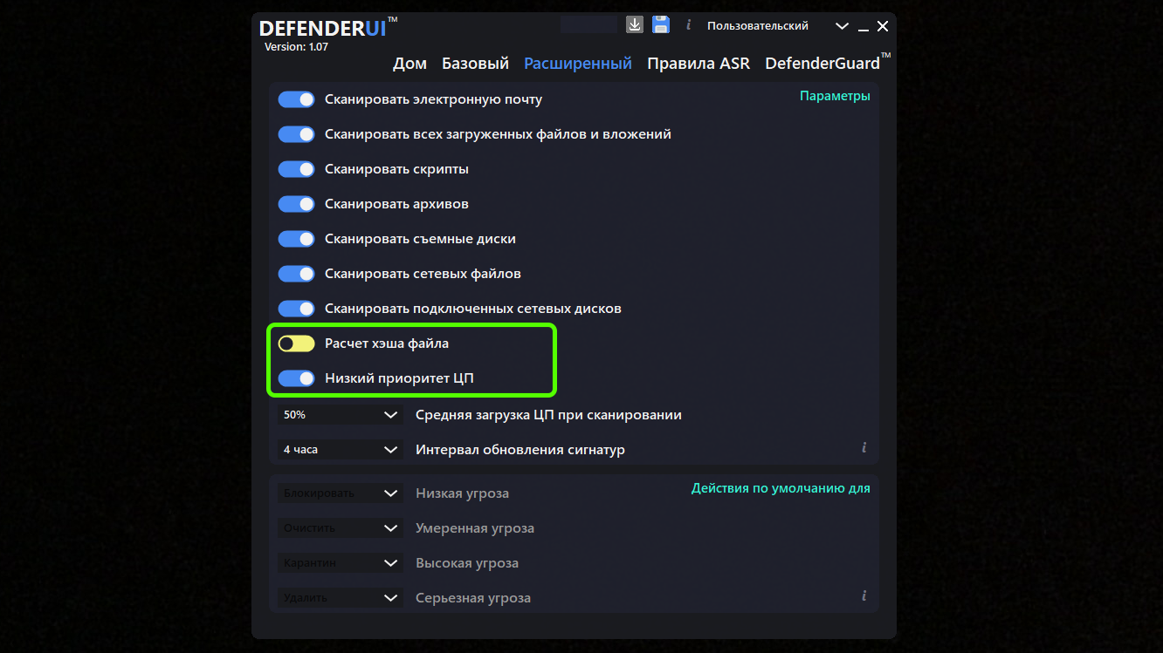Open the 50% CPU load dropdown
1163x653 pixels.
click(341, 415)
